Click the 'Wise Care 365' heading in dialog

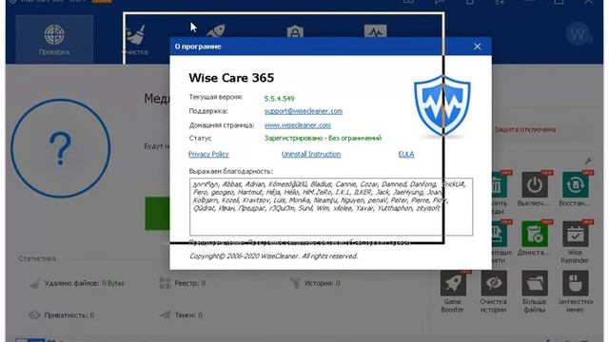(231, 78)
